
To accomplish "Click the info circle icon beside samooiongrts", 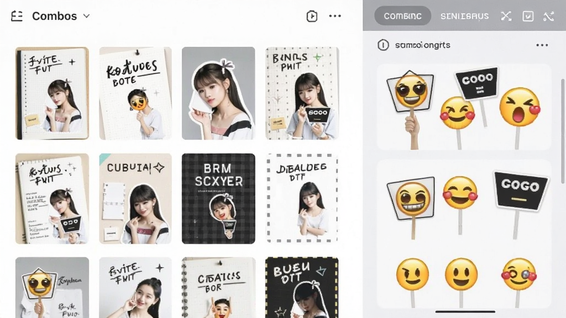I will click(383, 45).
